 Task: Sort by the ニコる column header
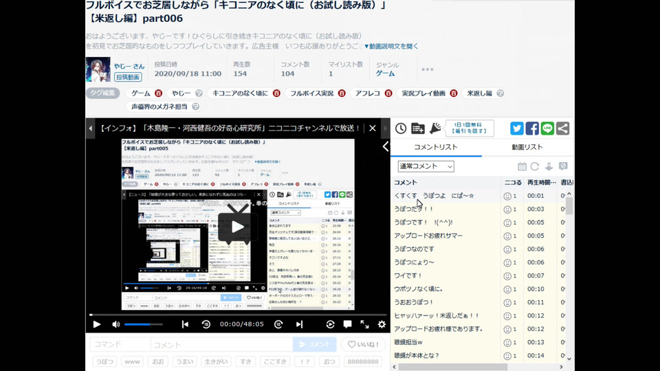[x=513, y=182]
